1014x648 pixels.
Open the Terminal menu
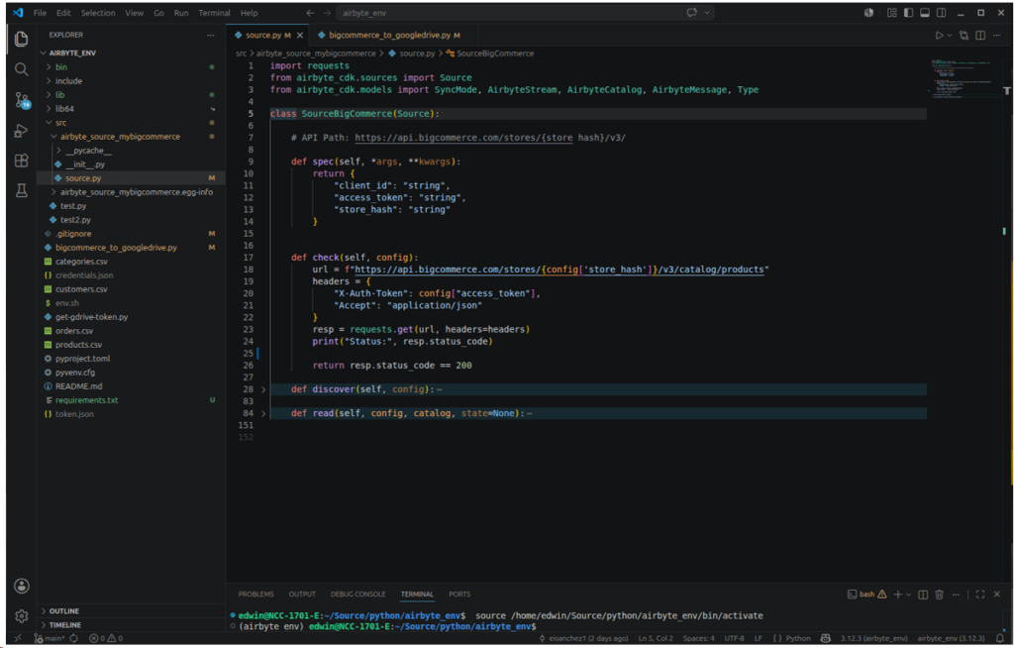(214, 13)
